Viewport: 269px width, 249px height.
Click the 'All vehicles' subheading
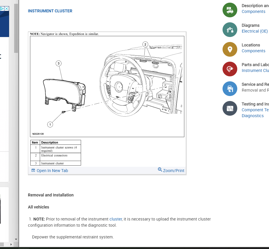(39, 207)
